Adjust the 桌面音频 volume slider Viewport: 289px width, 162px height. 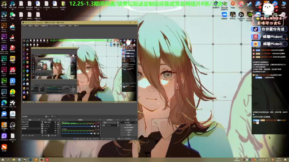pyautogui.click(x=77, y=133)
